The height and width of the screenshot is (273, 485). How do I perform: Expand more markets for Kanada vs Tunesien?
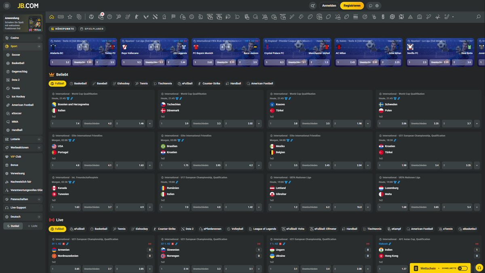(150, 207)
